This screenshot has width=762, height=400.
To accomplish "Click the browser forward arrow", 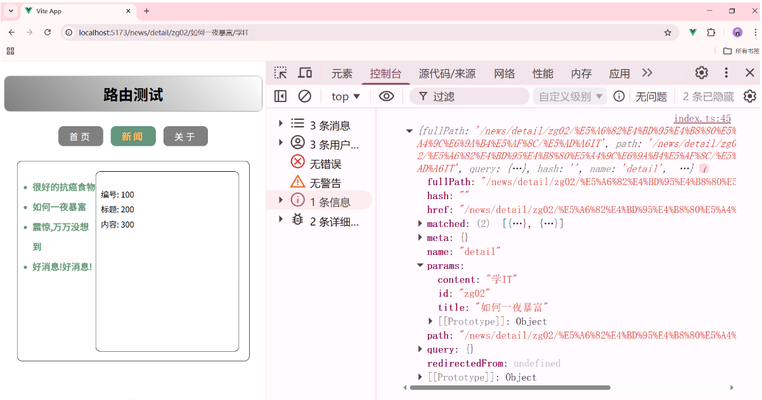I will (29, 32).
